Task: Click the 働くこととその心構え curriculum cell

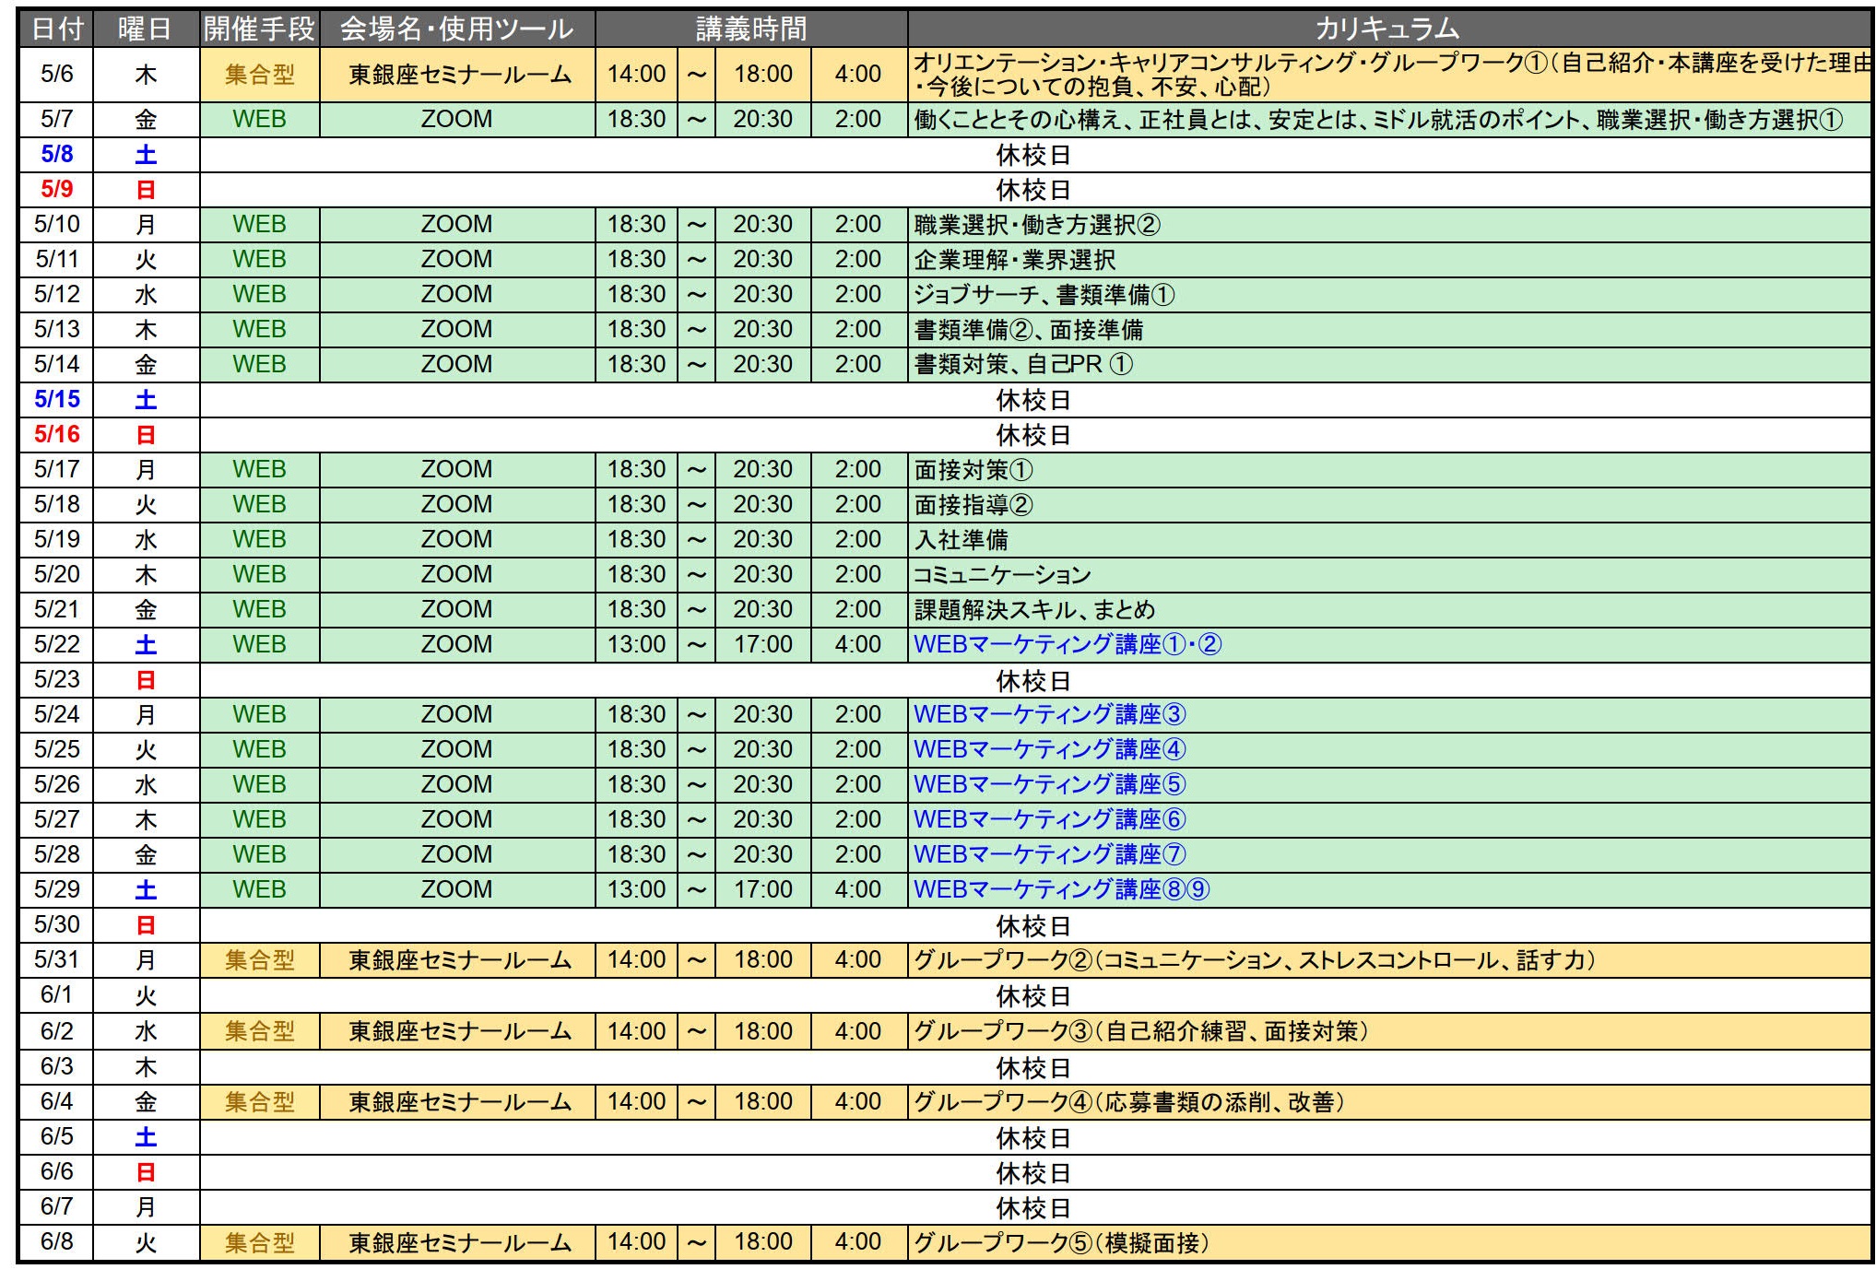Action: point(1389,120)
